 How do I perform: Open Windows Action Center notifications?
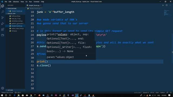pos(169,95)
